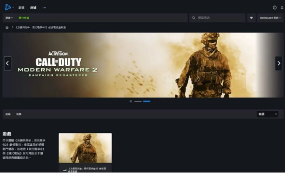Click the alert info circle icon
Viewport: 285px width, 173px height.
coord(275,8)
